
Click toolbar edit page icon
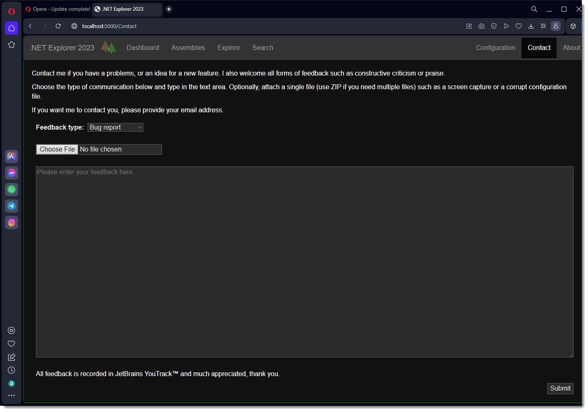pyautogui.click(x=469, y=26)
